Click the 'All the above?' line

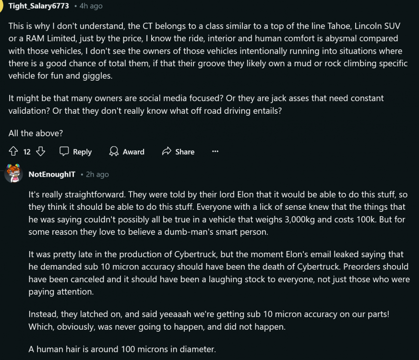coord(36,133)
